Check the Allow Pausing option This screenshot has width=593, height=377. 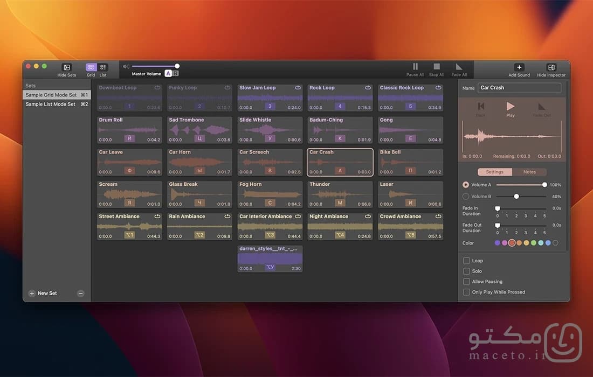coord(466,282)
